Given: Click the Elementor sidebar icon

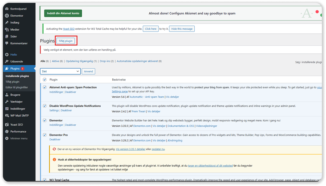Looking at the screenshot, I should pos(7,15).
